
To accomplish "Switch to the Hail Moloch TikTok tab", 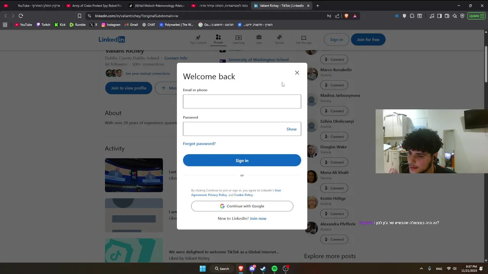I will 156,6.
